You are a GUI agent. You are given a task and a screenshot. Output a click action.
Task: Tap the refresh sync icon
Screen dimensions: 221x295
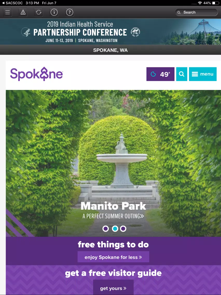pos(39,12)
